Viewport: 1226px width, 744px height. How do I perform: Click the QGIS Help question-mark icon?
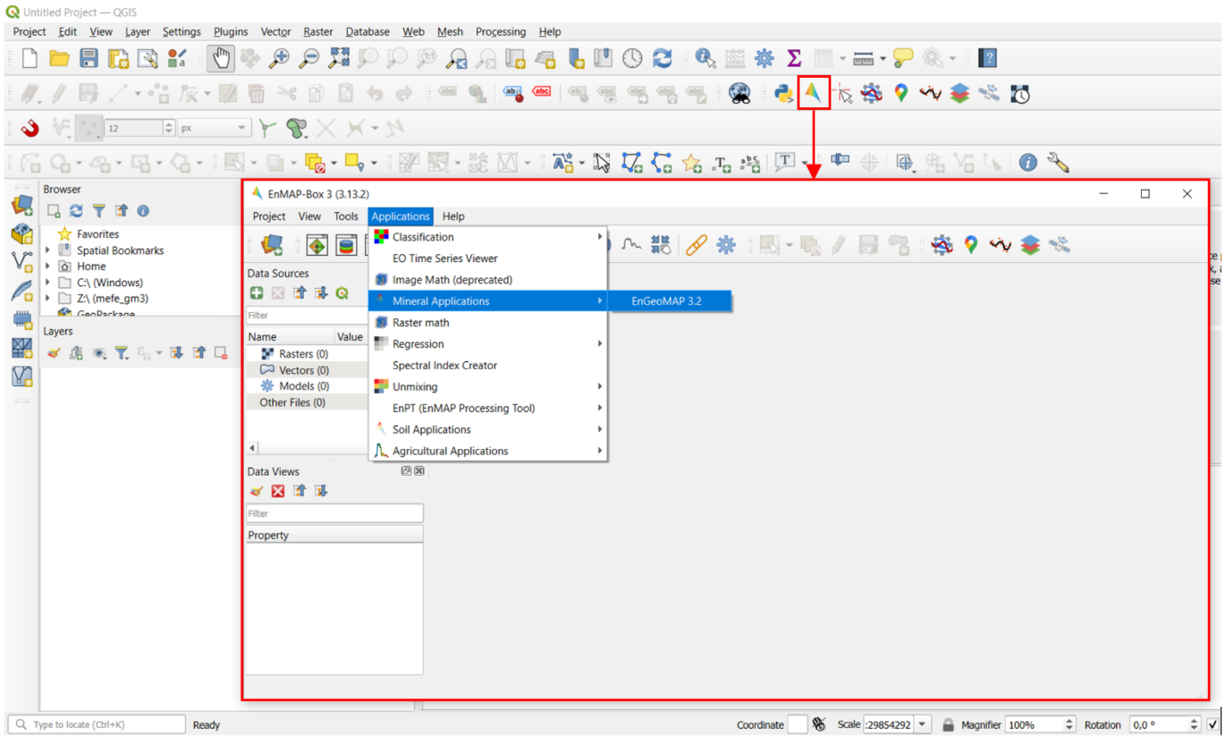987,59
